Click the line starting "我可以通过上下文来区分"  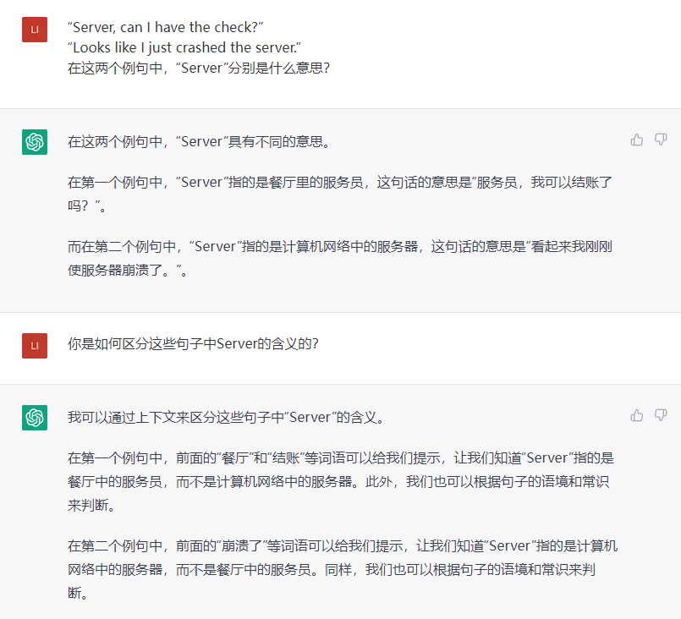[226, 417]
